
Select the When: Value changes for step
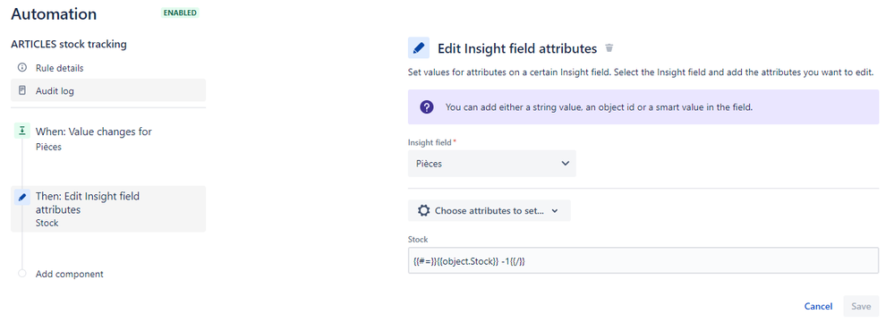pos(108,139)
